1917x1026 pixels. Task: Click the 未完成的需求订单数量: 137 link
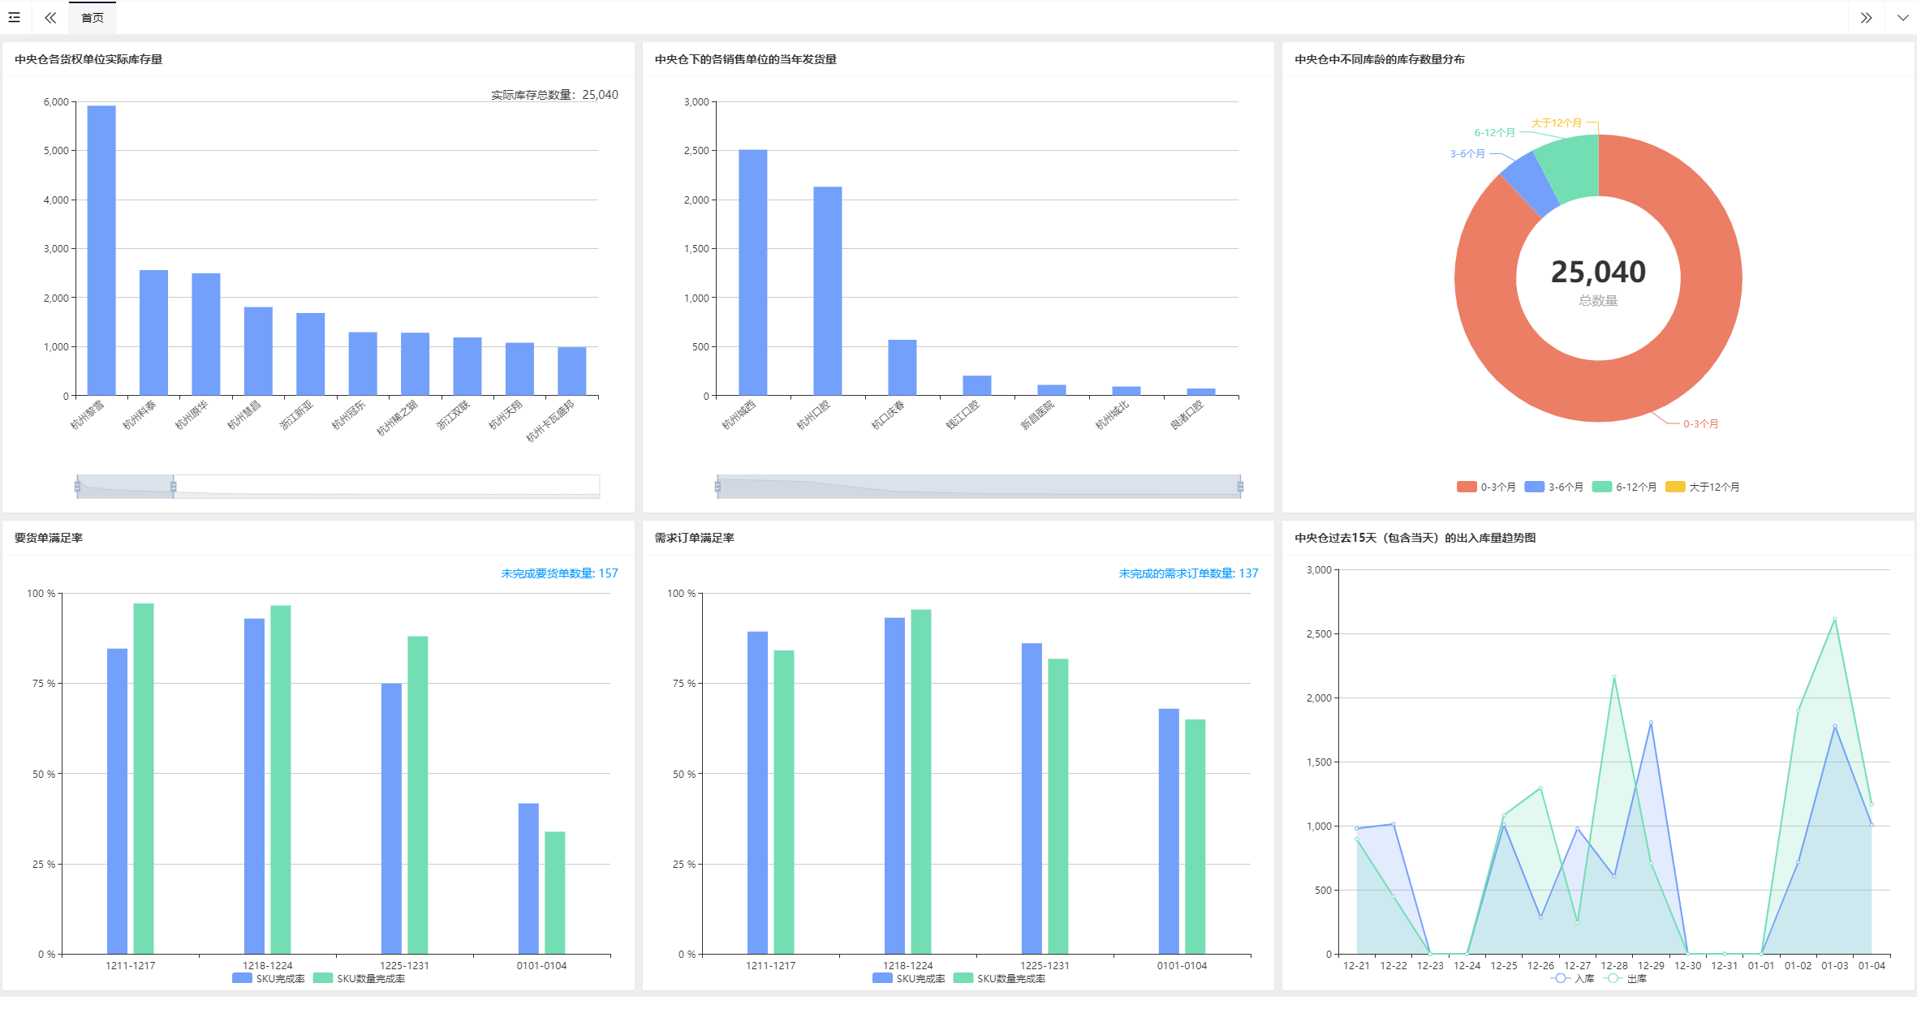1188,573
